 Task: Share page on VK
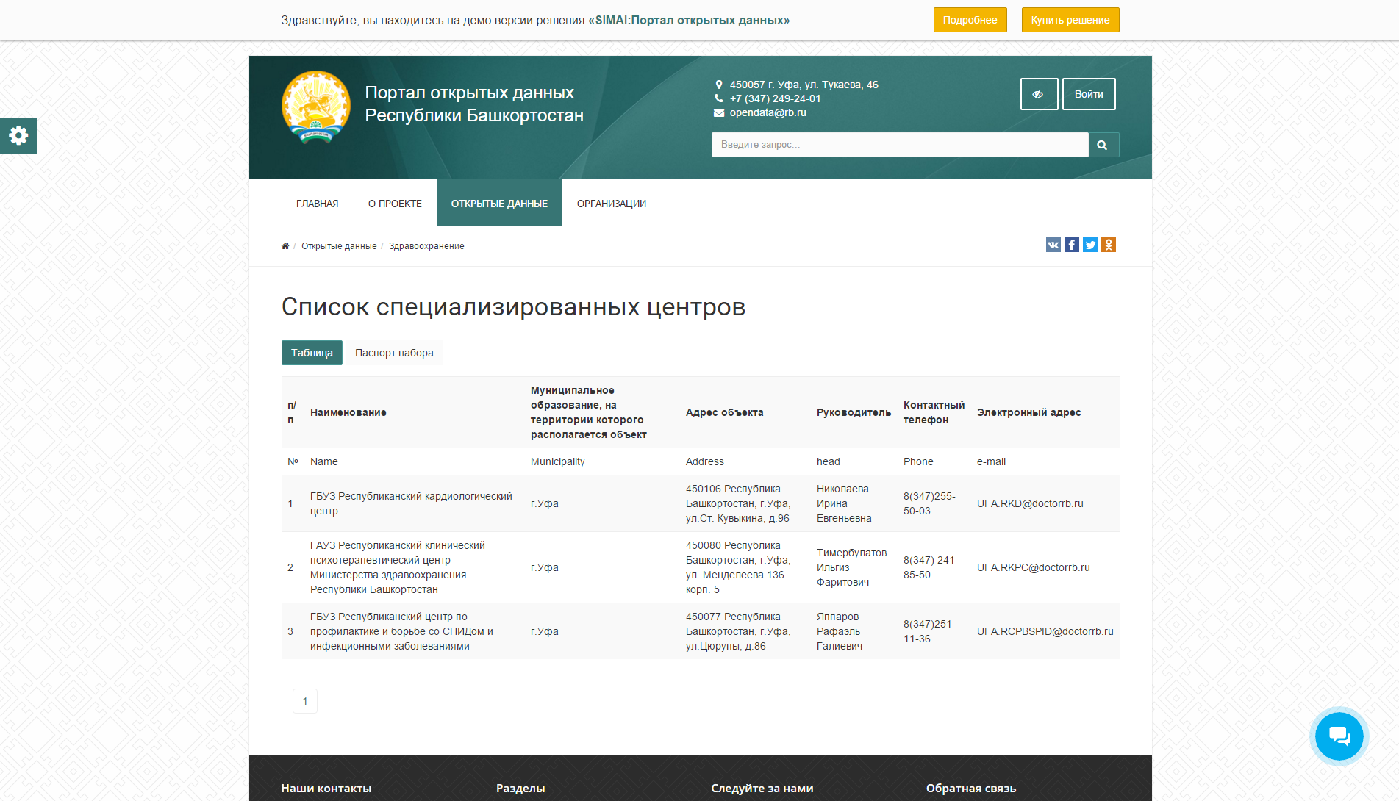1053,245
